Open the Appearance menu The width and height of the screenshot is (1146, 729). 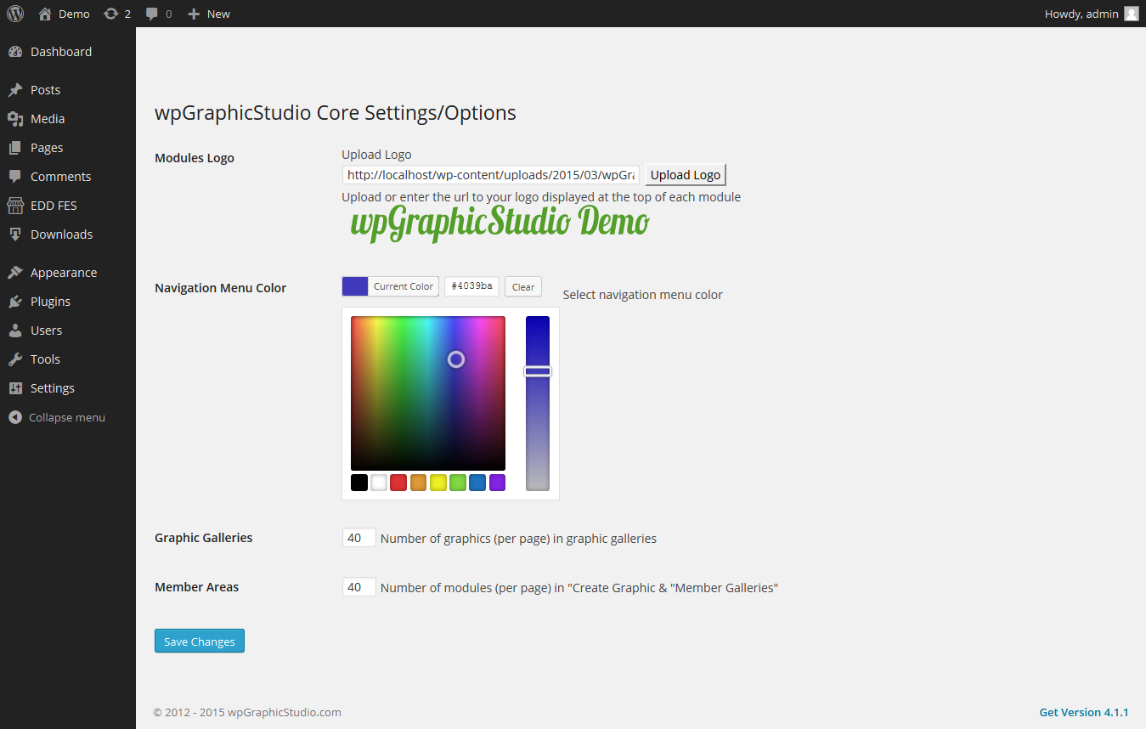[68, 273]
